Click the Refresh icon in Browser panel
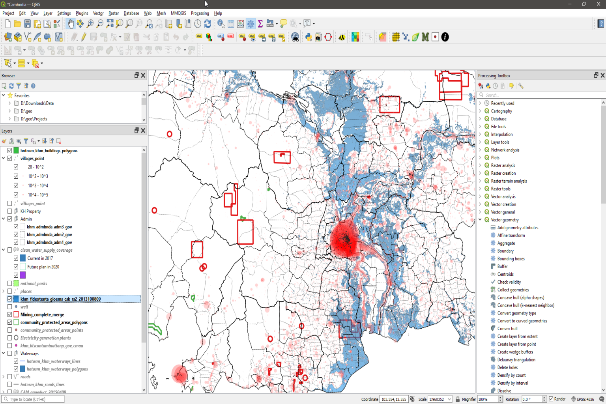The image size is (606, 404). click(x=11, y=86)
